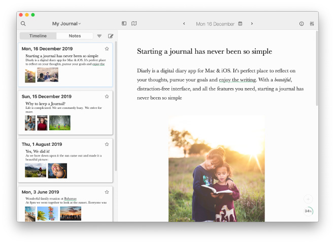Open entry info icon

(301, 24)
